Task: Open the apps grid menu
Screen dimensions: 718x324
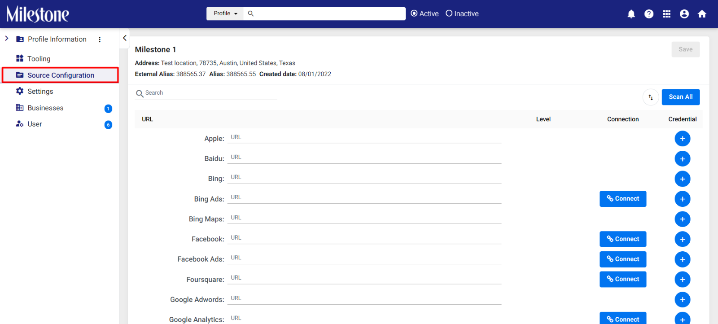Action: pos(666,14)
